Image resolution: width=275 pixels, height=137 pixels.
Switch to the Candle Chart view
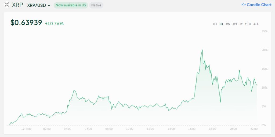tap(256, 5)
